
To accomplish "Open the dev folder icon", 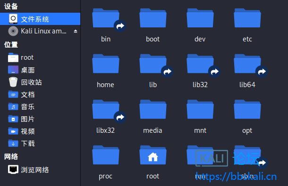I will pyautogui.click(x=200, y=18).
